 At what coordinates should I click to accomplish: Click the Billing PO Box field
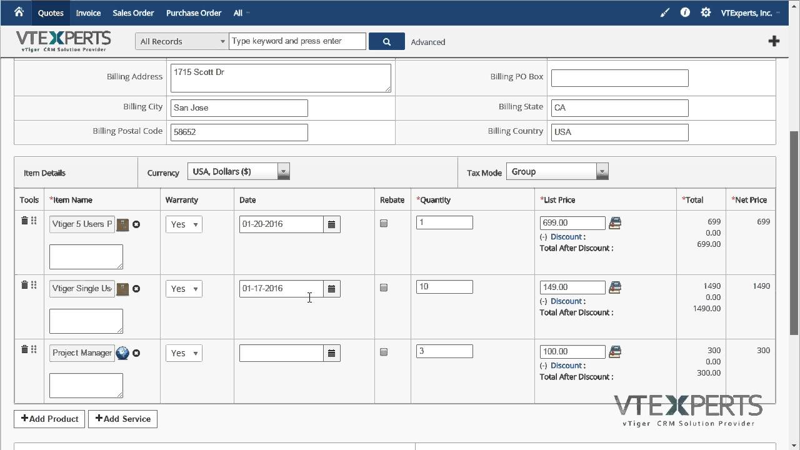pos(619,78)
